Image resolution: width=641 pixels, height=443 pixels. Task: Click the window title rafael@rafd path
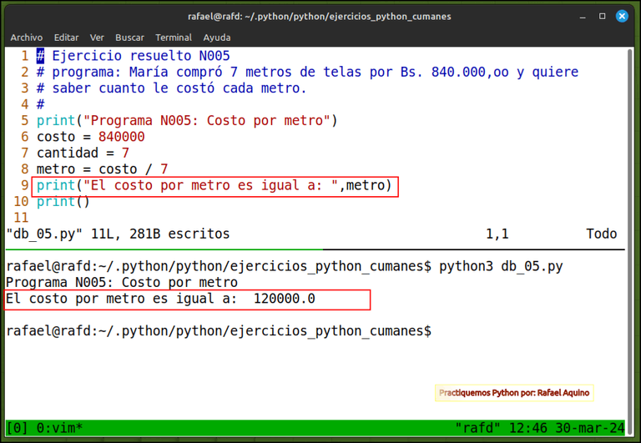tap(320, 17)
